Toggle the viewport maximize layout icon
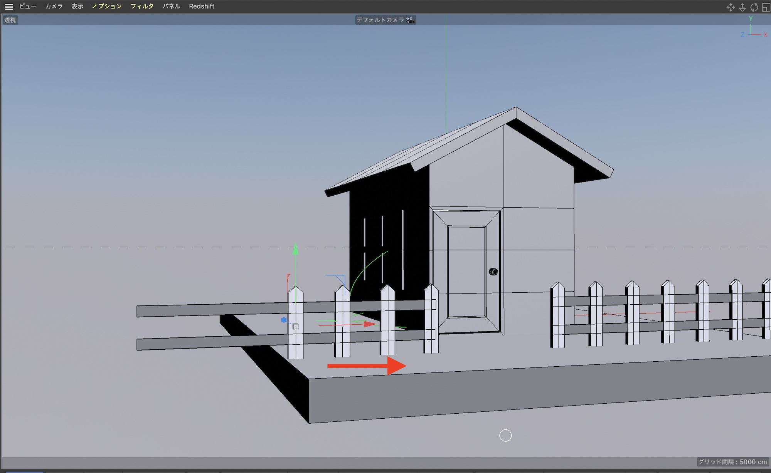This screenshot has height=473, width=771. [x=766, y=7]
